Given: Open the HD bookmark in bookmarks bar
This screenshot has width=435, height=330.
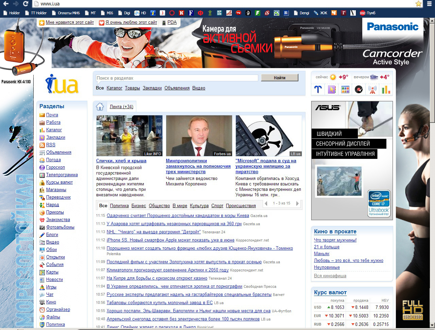Looking at the screenshot, I should [140, 13].
